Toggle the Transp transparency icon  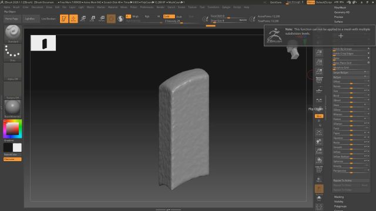click(x=319, y=179)
